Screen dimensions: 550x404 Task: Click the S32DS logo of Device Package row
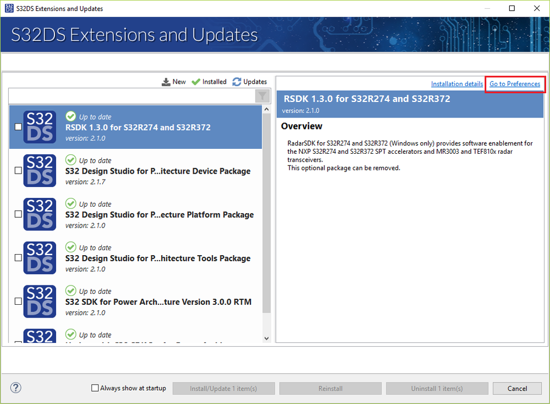point(40,170)
